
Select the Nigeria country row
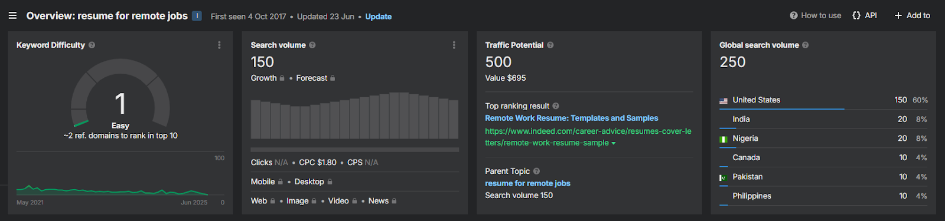(823, 138)
